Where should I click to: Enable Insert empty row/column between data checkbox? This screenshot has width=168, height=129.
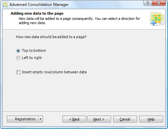[x=18, y=72]
